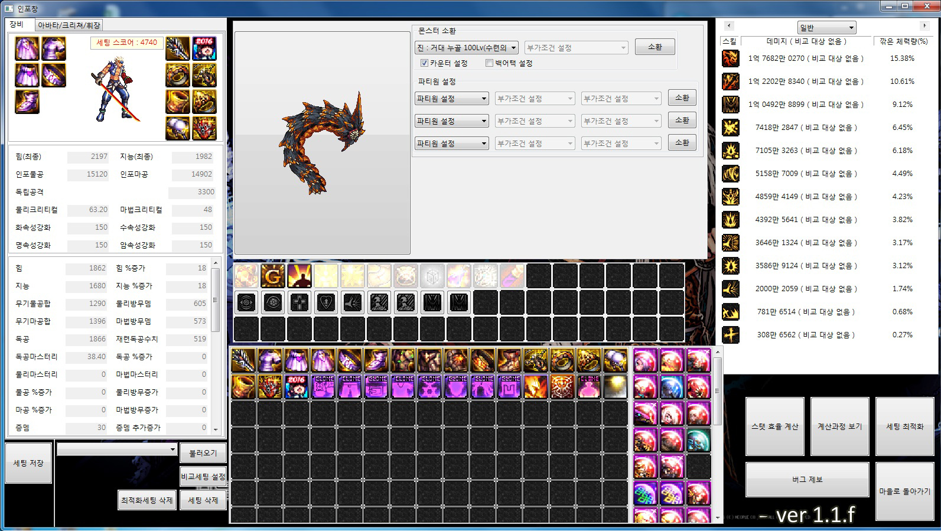Click the golden G buff icon
Viewport: 941px width, 531px height.
pyautogui.click(x=272, y=276)
